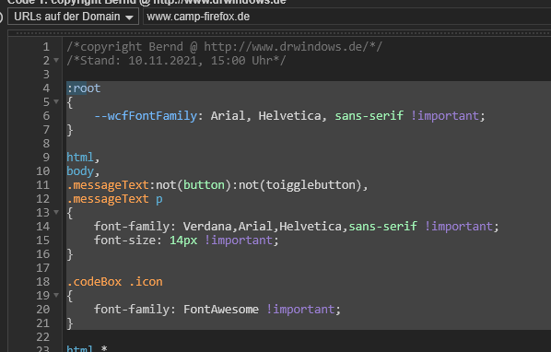Click the --wcfFontFamily property name
551x352 pixels.
point(146,116)
